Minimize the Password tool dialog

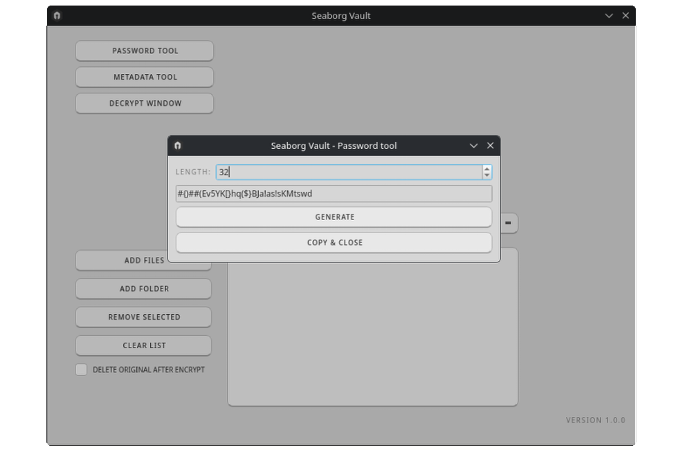tap(473, 145)
